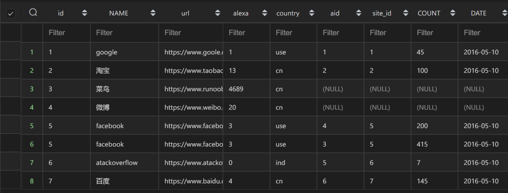Click the Filter box under country
The image size is (508, 193).
pos(293,33)
